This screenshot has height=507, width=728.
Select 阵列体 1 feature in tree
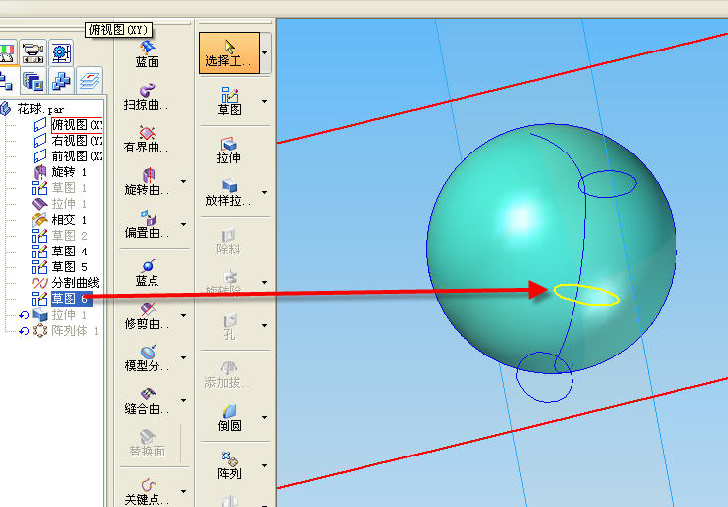pos(74,331)
